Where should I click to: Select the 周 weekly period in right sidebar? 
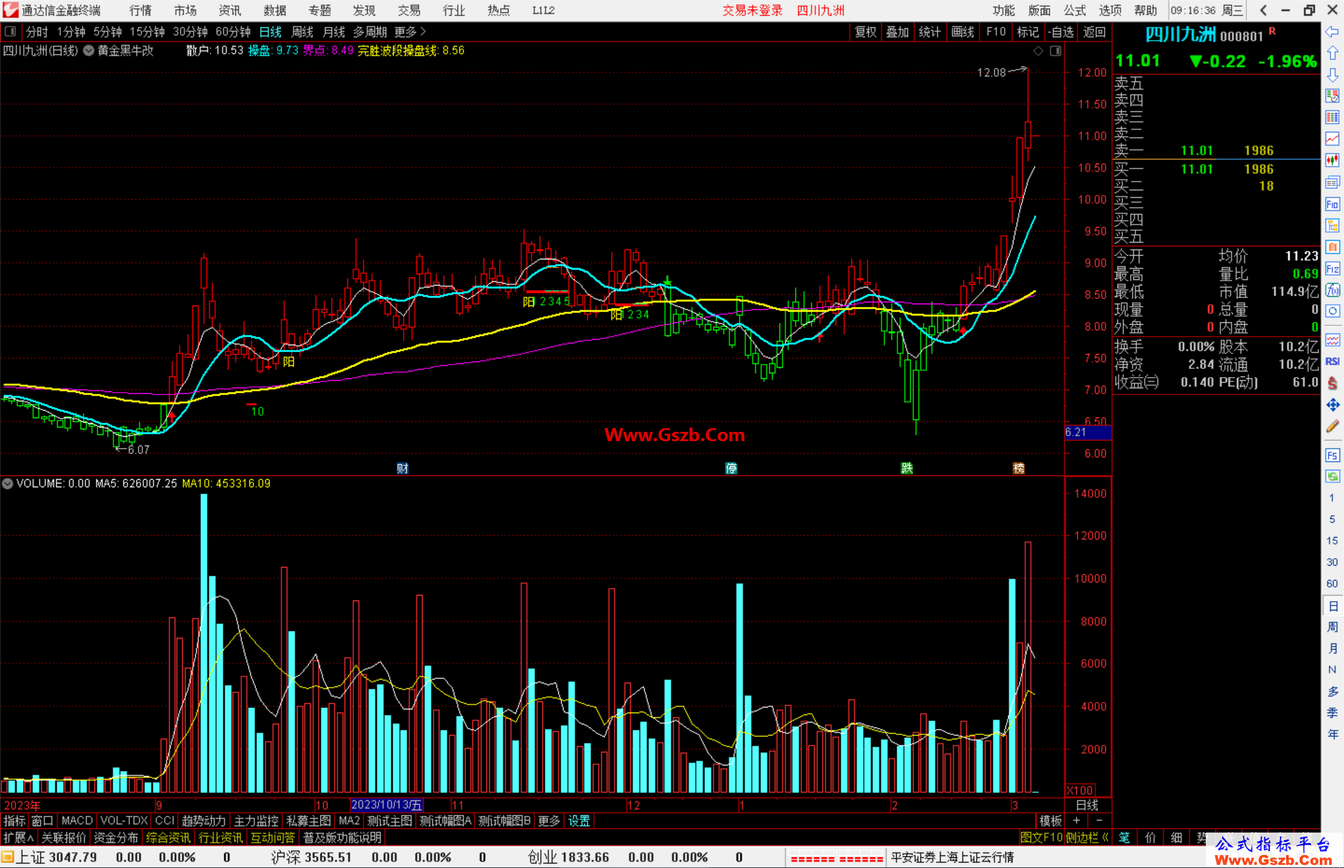point(1332,627)
